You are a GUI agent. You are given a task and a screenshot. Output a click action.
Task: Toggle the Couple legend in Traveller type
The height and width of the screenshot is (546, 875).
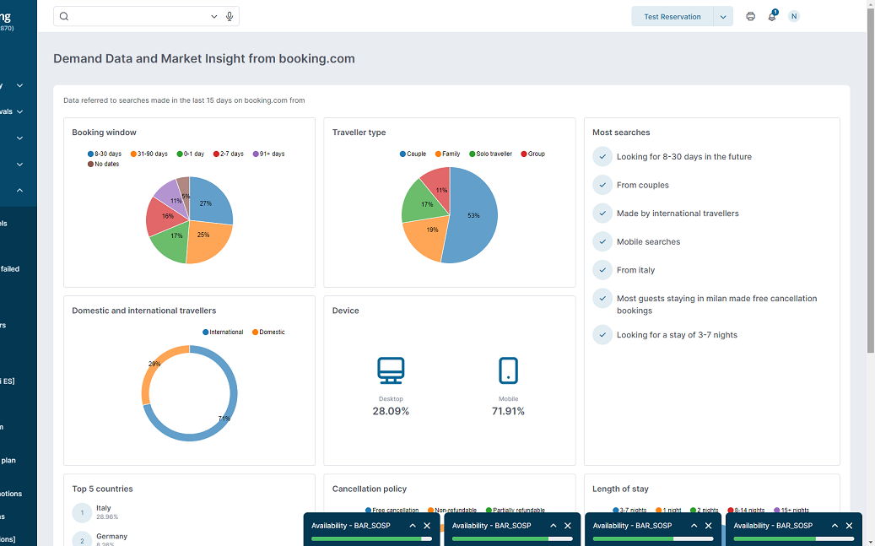point(412,154)
